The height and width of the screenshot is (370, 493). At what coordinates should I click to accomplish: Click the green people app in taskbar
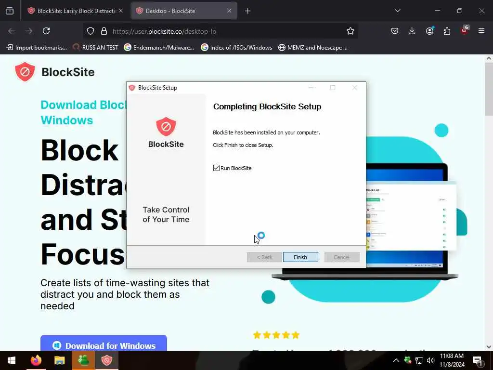tap(83, 360)
